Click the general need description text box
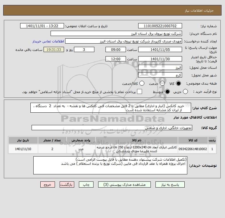 pyautogui.click(x=111, y=108)
